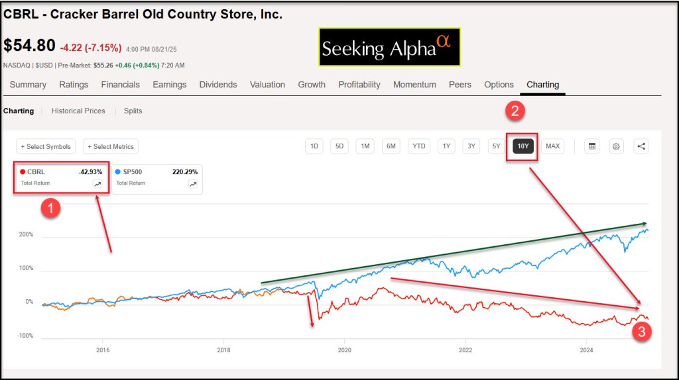Open chart settings gear icon

[616, 146]
